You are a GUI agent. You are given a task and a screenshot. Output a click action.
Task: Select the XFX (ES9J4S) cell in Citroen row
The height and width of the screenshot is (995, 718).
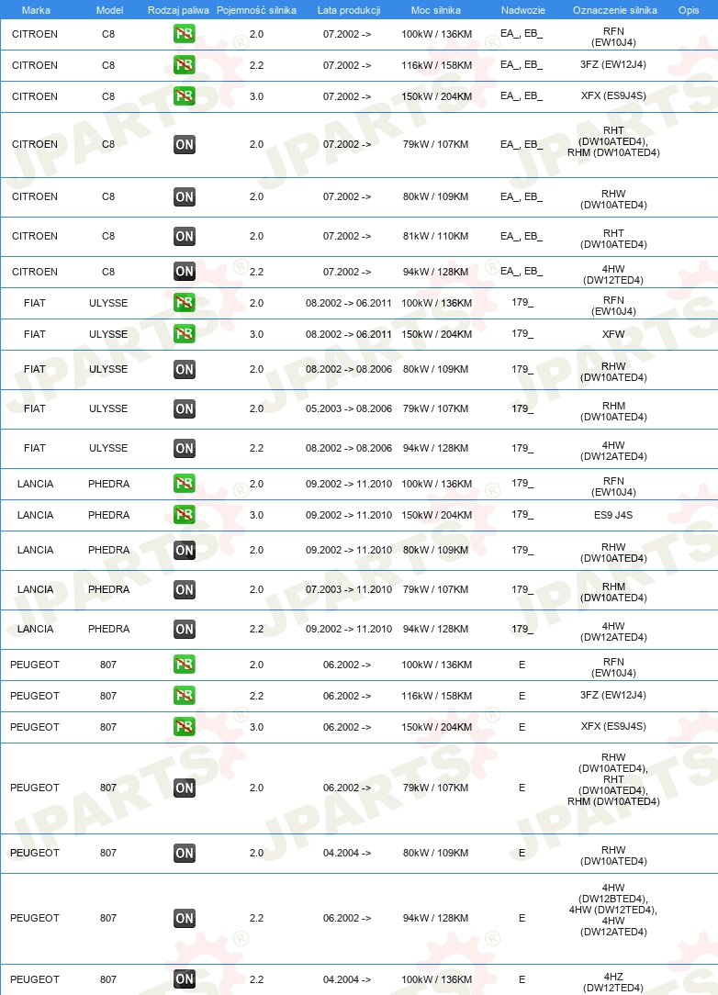613,95
